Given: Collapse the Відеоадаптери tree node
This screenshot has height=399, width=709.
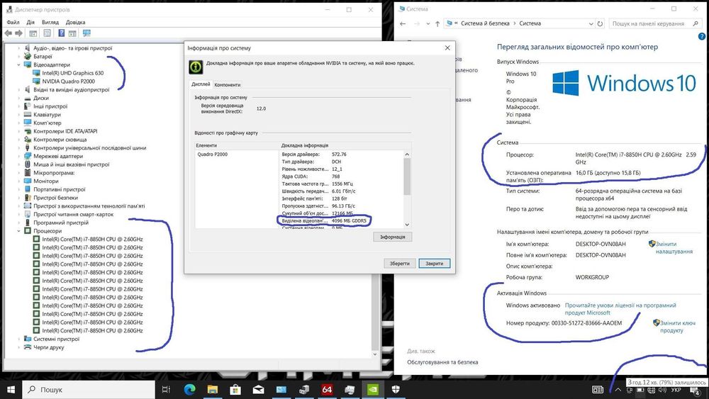Looking at the screenshot, I should pos(19,64).
